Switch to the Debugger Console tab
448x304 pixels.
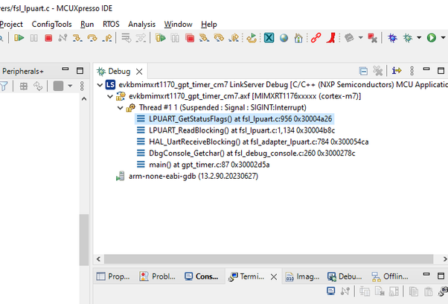pyautogui.click(x=345, y=276)
